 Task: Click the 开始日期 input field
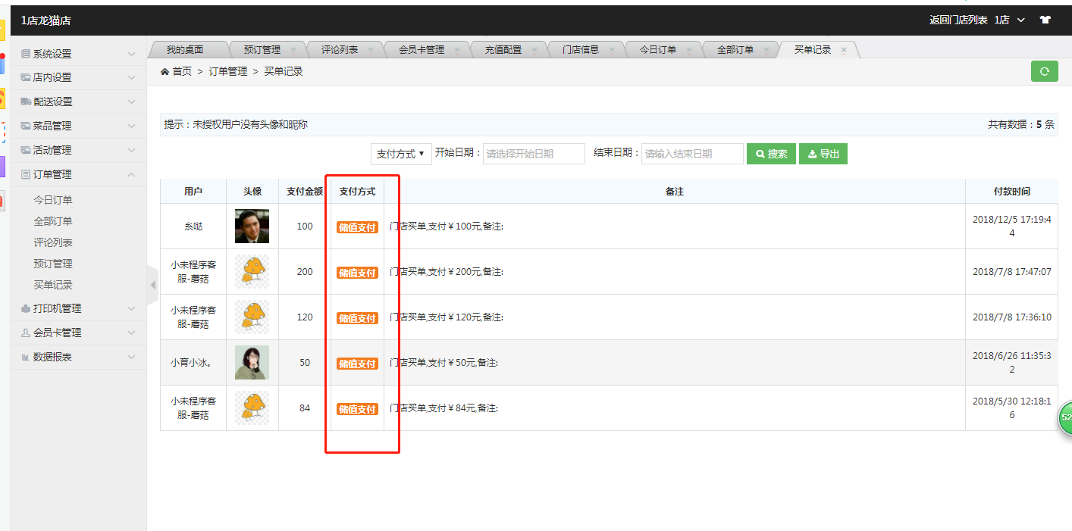534,154
